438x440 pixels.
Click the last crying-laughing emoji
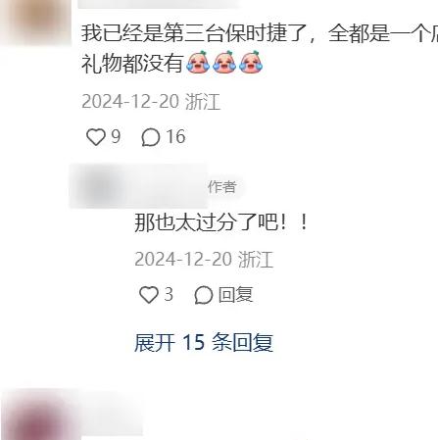(251, 62)
